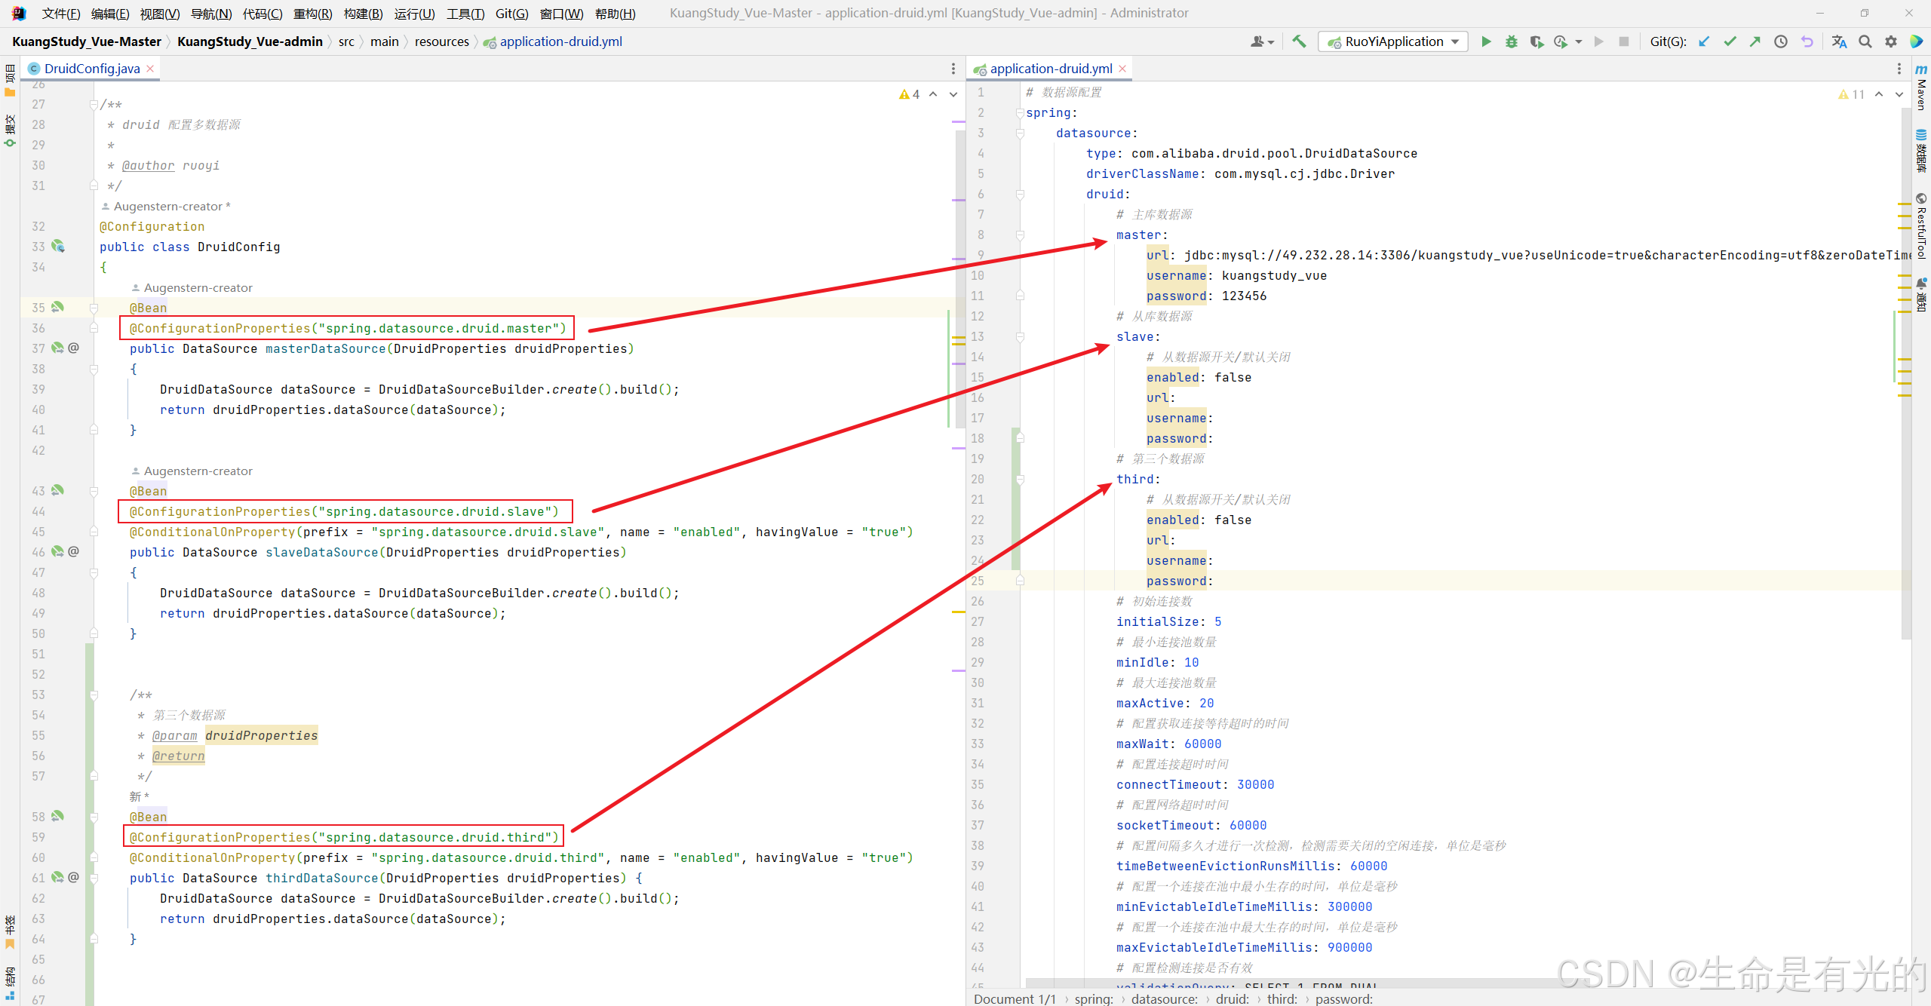The height and width of the screenshot is (1006, 1931).
Task: Click resources breadcrumb in navigation bar
Action: [x=442, y=41]
